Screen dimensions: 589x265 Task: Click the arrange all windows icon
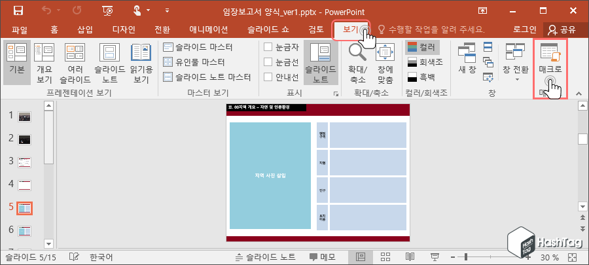[488, 47]
